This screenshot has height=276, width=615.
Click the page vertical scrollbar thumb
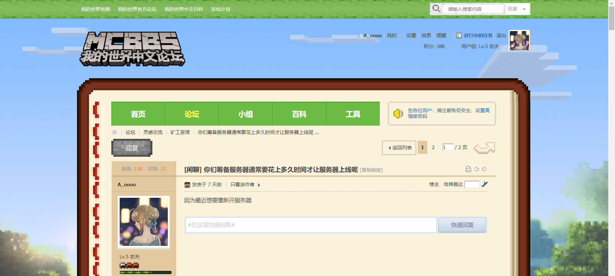coord(612,18)
